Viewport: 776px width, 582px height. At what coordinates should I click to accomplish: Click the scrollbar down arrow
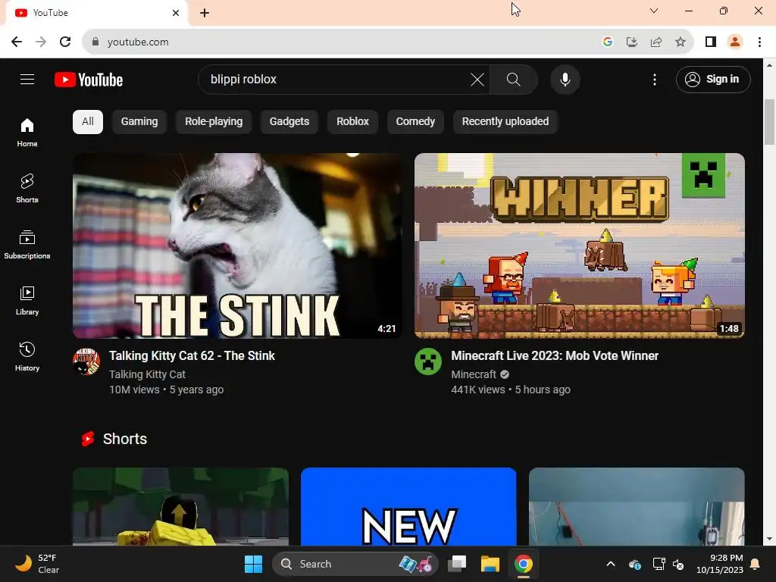(769, 539)
